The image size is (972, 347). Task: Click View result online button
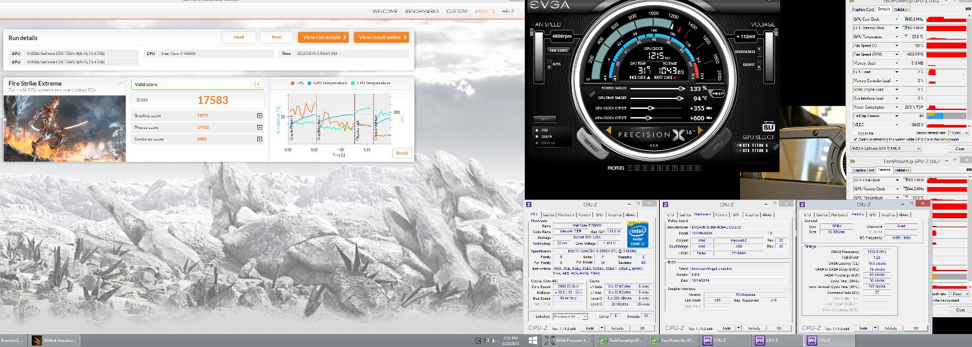(381, 37)
